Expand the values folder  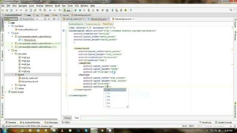pyautogui.click(x=12, y=89)
